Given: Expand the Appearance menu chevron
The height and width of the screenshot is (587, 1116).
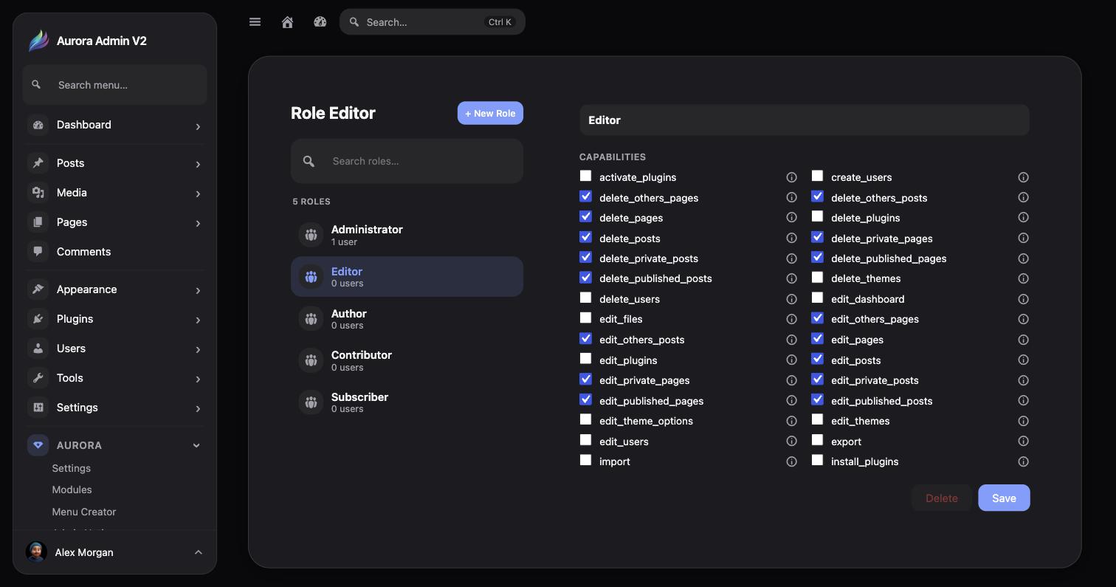Looking at the screenshot, I should [198, 290].
